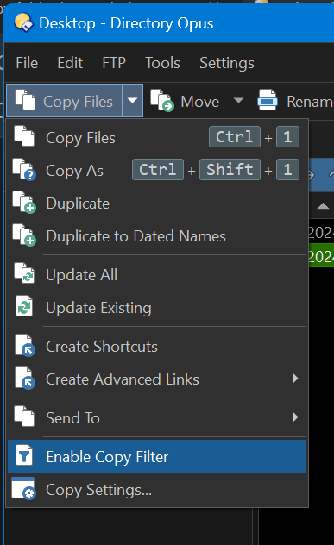Open Copy Settings dialog entry

157,490
